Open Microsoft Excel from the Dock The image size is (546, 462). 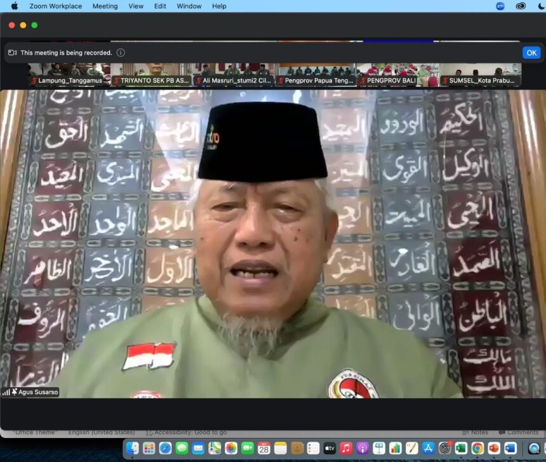pyautogui.click(x=461, y=448)
